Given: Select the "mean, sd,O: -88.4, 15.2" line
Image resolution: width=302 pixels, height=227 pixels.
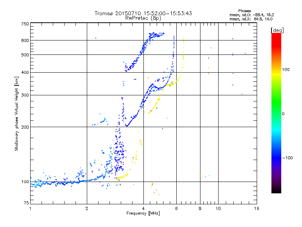Looking at the screenshot, I should tap(251, 15).
